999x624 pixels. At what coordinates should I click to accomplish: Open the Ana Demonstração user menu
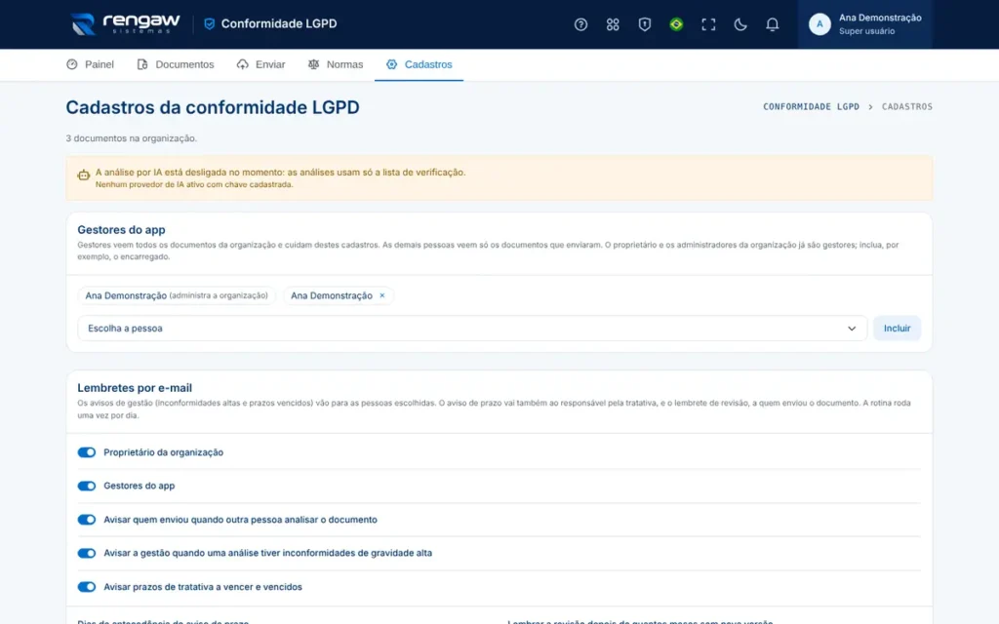[x=865, y=24]
